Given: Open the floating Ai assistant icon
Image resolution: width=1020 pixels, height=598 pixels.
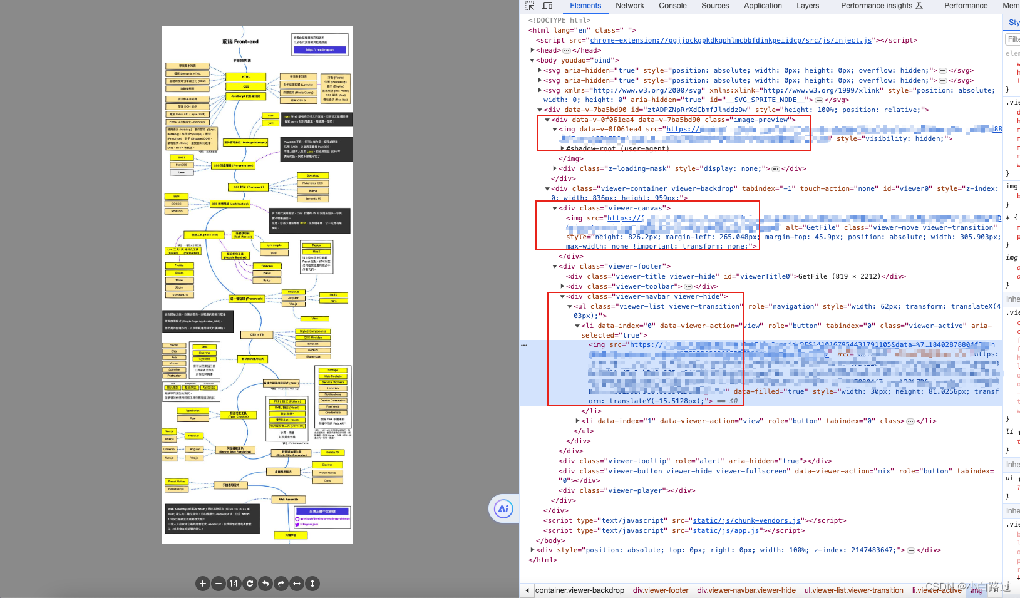Looking at the screenshot, I should (x=503, y=508).
